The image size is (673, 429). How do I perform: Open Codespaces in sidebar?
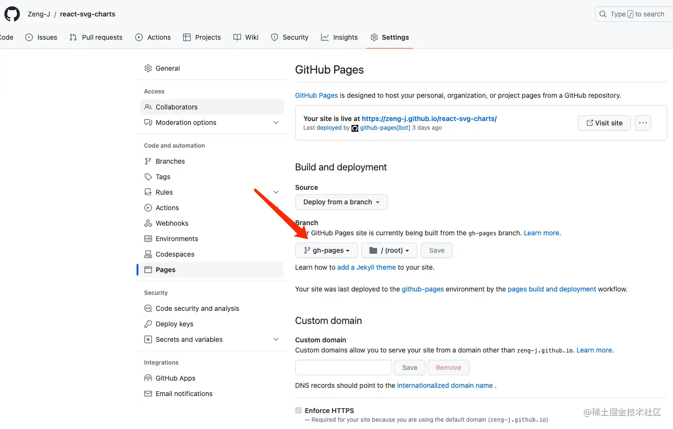click(x=212, y=254)
